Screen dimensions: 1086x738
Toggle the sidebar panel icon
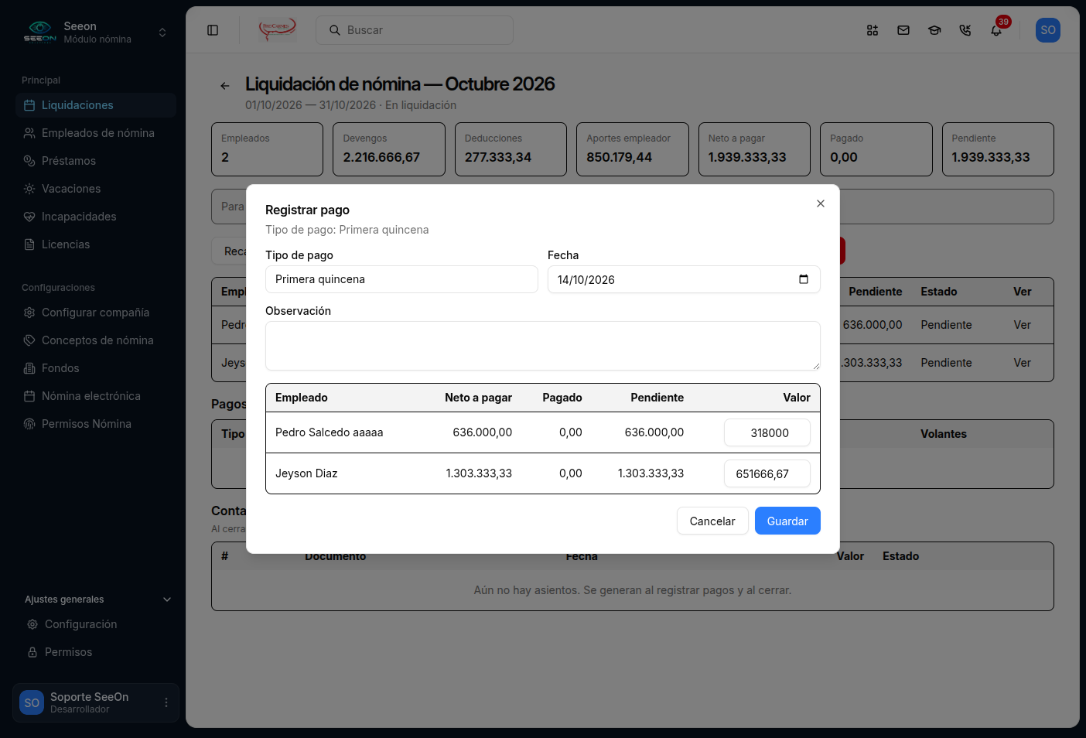(213, 30)
